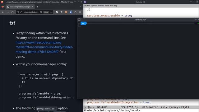The width and height of the screenshot is (199, 112).
Task: Toggle Firefox reader view icon
Action: [41, 12]
